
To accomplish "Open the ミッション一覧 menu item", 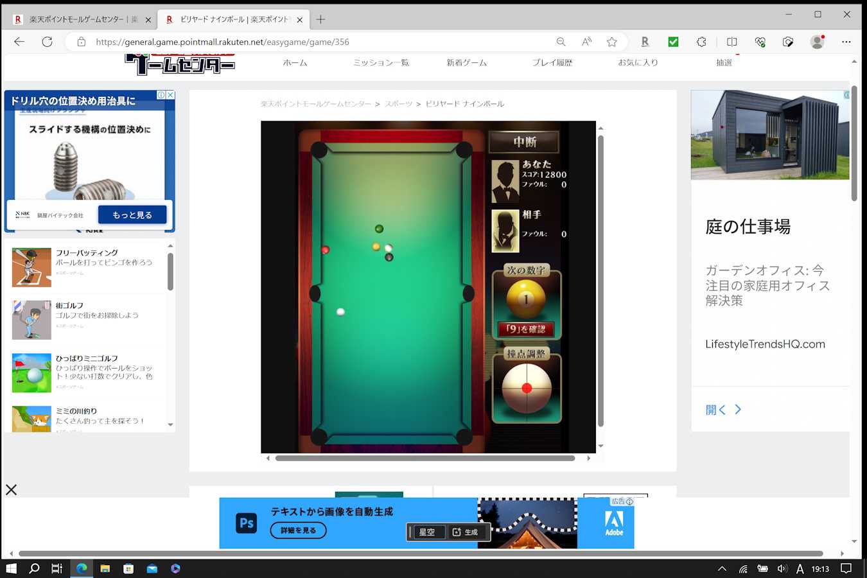I will click(x=381, y=63).
